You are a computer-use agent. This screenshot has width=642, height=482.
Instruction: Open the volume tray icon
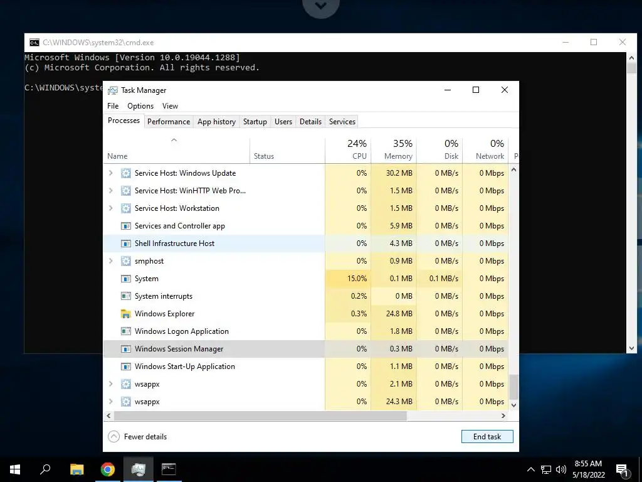click(561, 469)
